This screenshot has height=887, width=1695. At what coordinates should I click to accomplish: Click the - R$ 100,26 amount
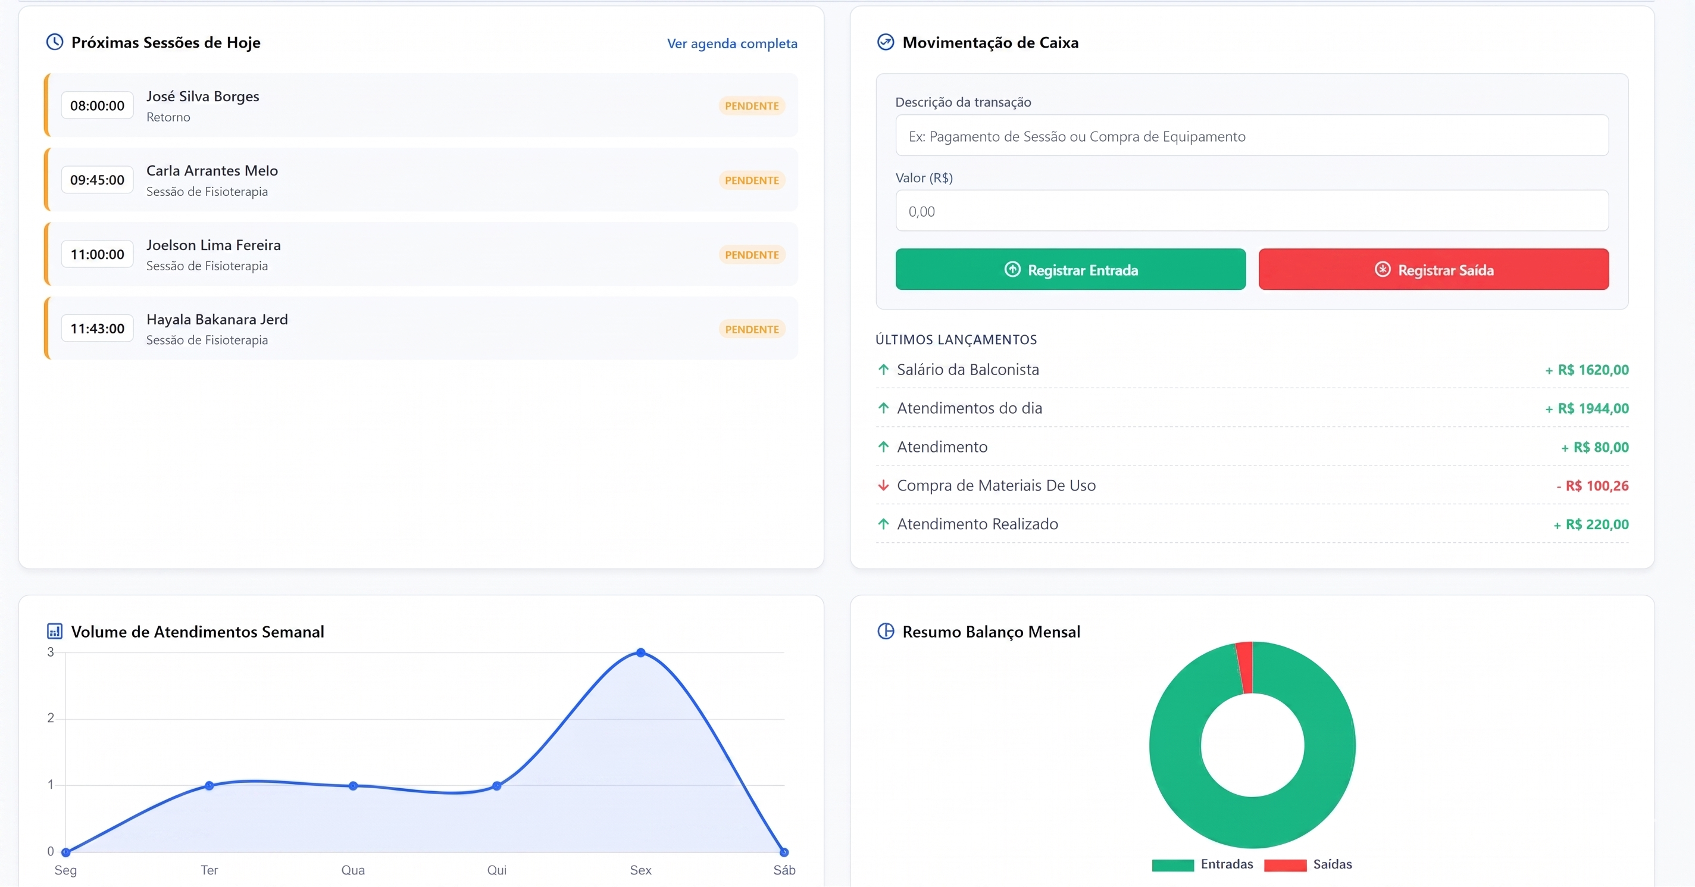coord(1593,486)
